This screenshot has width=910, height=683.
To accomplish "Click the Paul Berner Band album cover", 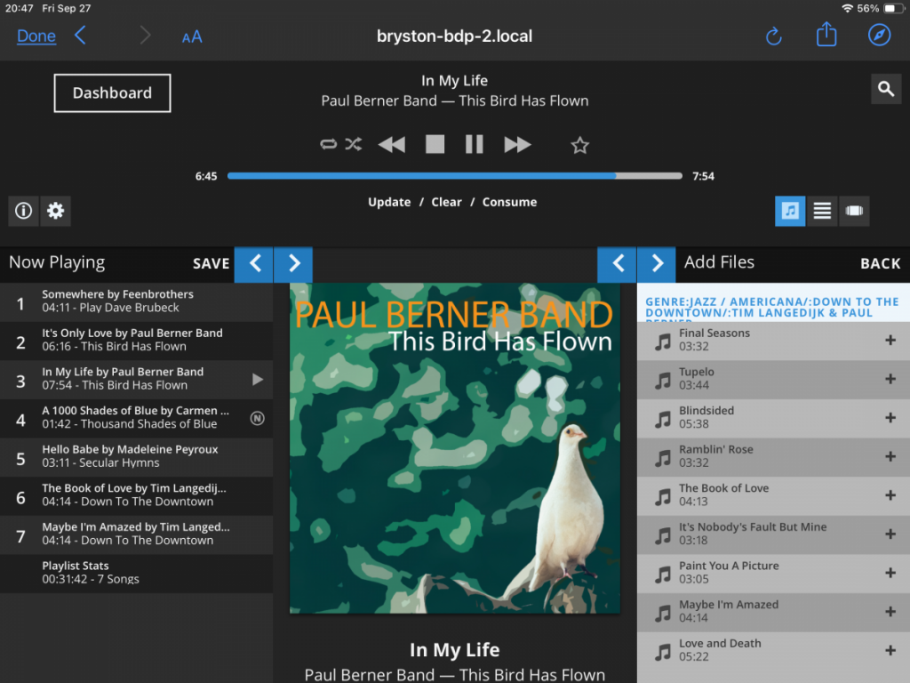I will pos(455,448).
